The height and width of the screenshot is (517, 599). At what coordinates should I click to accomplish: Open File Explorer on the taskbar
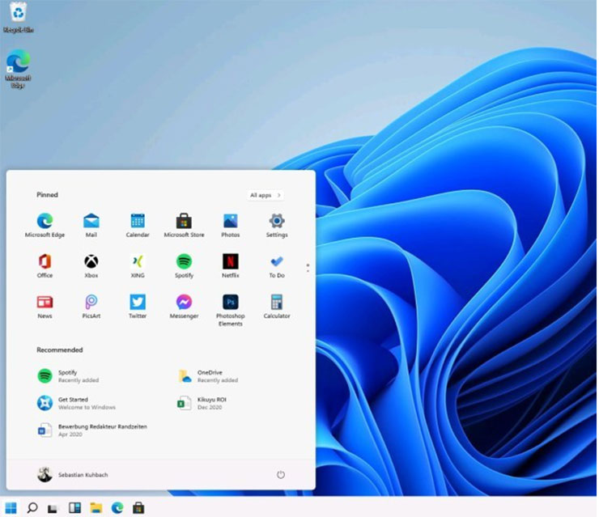pos(96,508)
